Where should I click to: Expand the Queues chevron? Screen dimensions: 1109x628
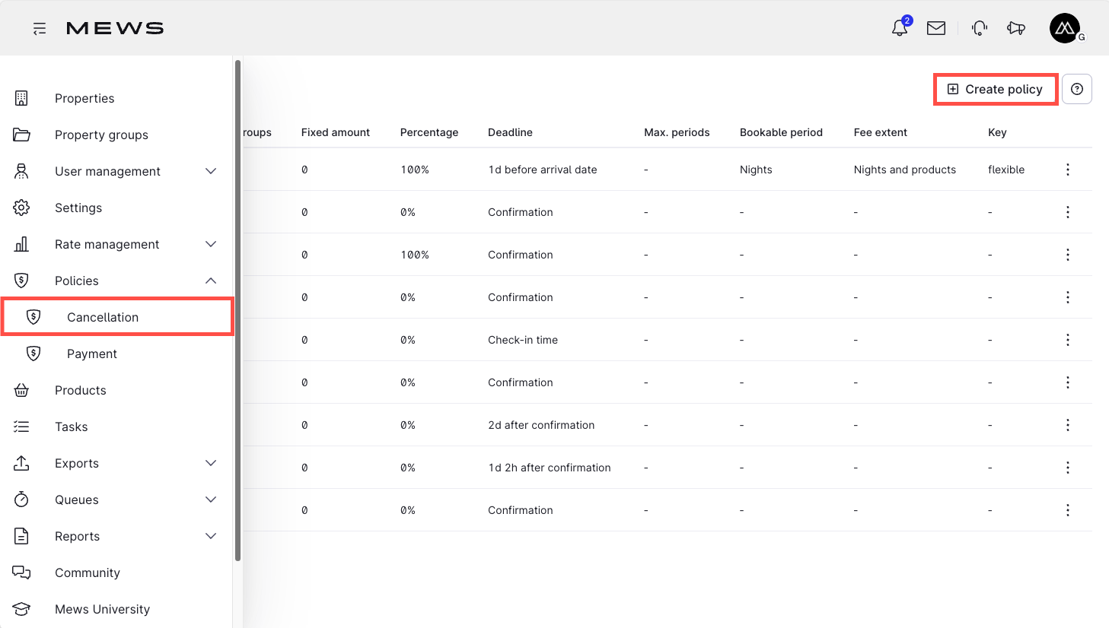(211, 500)
